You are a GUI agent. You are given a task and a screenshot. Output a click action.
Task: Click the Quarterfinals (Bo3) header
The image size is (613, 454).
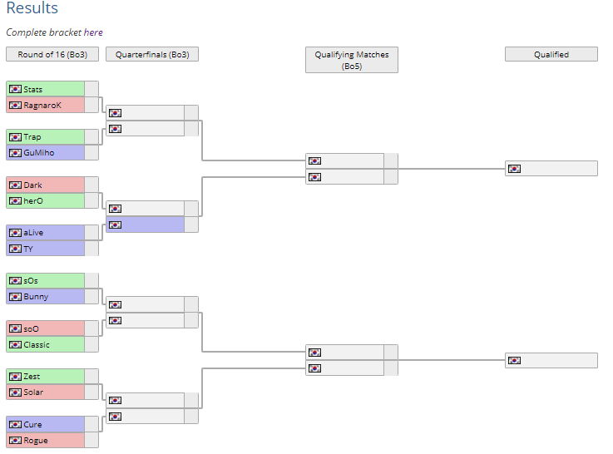tap(152, 54)
